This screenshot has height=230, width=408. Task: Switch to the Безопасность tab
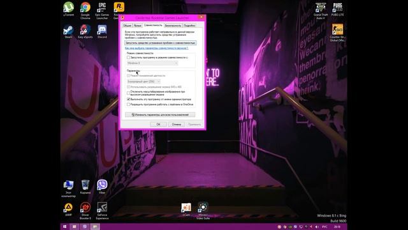click(x=173, y=26)
